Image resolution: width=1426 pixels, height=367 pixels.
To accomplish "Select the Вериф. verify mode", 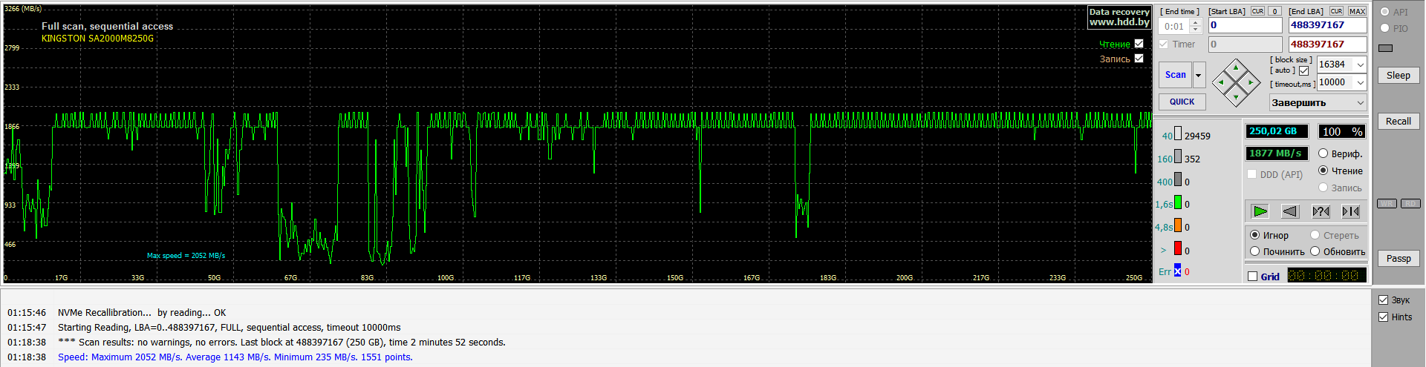I will pos(1323,153).
